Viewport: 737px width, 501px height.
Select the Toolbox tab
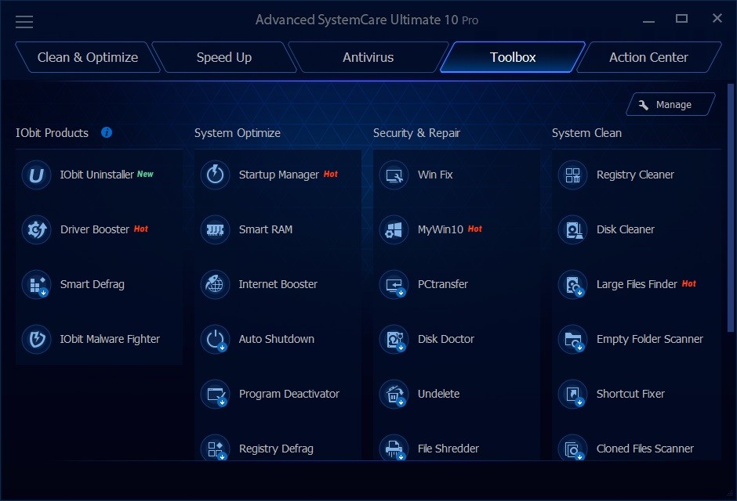[513, 57]
